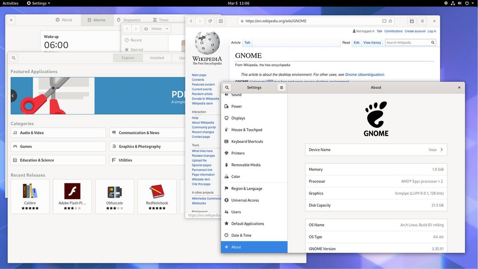Image resolution: width=478 pixels, height=269 pixels.
Task: Open Adobe Flash app tile
Action: click(72, 196)
